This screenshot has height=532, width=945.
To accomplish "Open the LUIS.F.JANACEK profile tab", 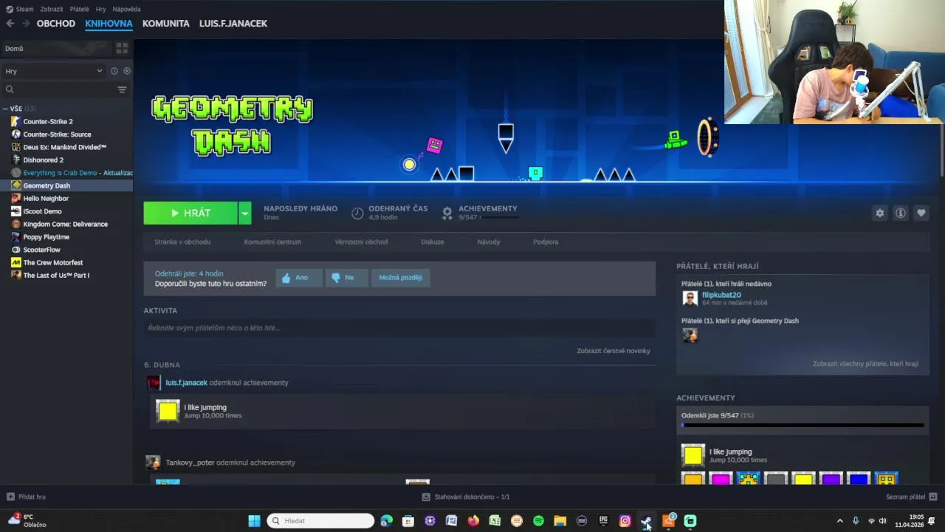I will point(233,24).
